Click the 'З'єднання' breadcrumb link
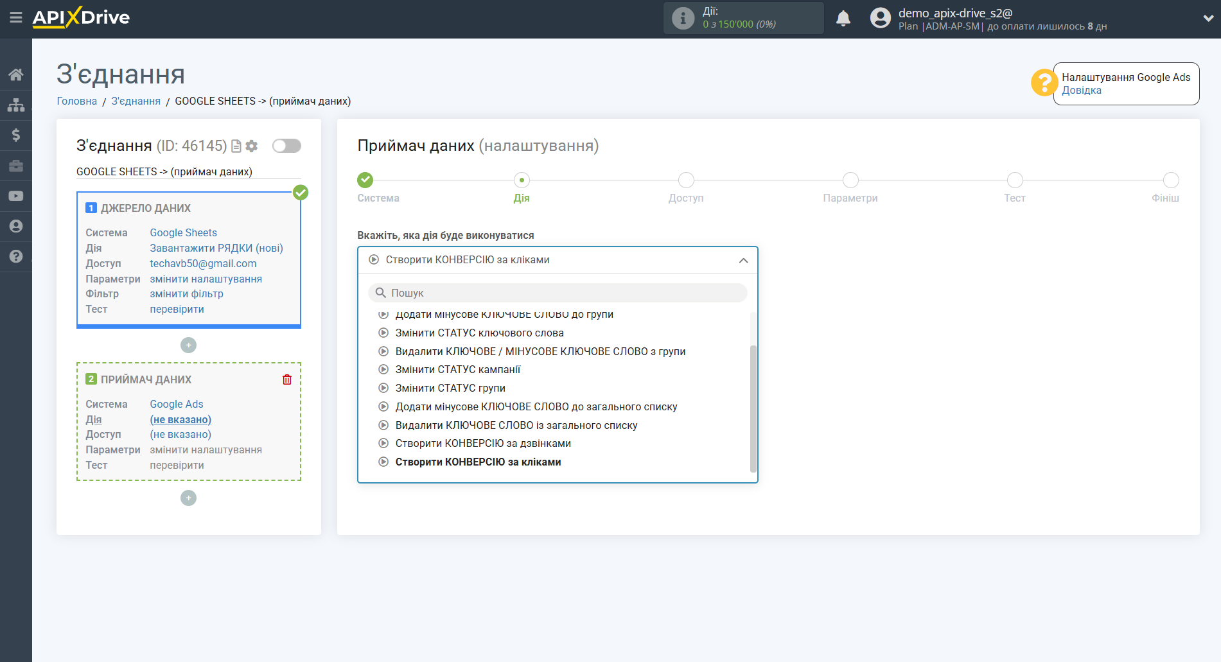 tap(136, 101)
